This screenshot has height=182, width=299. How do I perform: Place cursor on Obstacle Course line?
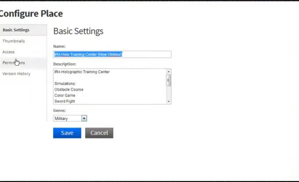pos(69,90)
